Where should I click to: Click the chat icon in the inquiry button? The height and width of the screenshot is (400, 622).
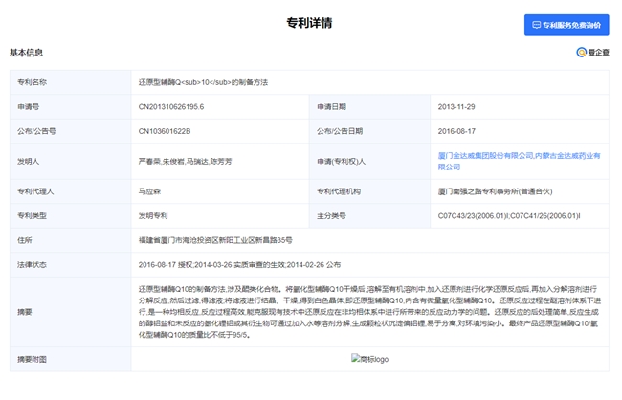click(x=537, y=25)
